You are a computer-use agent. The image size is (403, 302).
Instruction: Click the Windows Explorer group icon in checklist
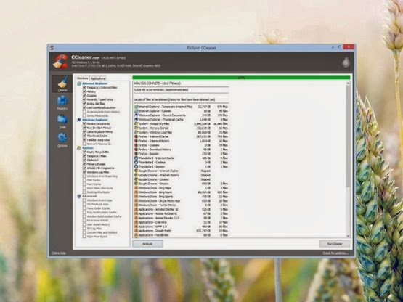[x=79, y=120]
